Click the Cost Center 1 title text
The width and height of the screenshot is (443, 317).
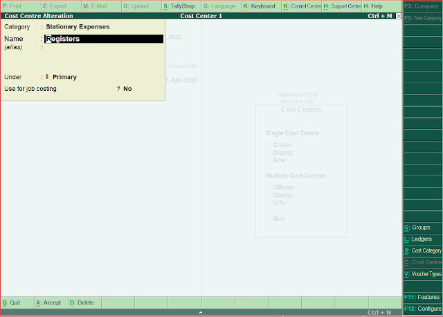201,16
